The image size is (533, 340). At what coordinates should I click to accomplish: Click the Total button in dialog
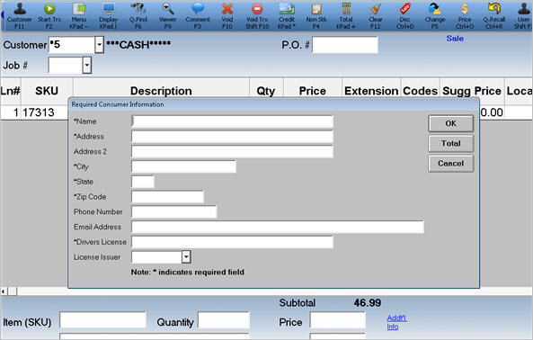point(450,144)
